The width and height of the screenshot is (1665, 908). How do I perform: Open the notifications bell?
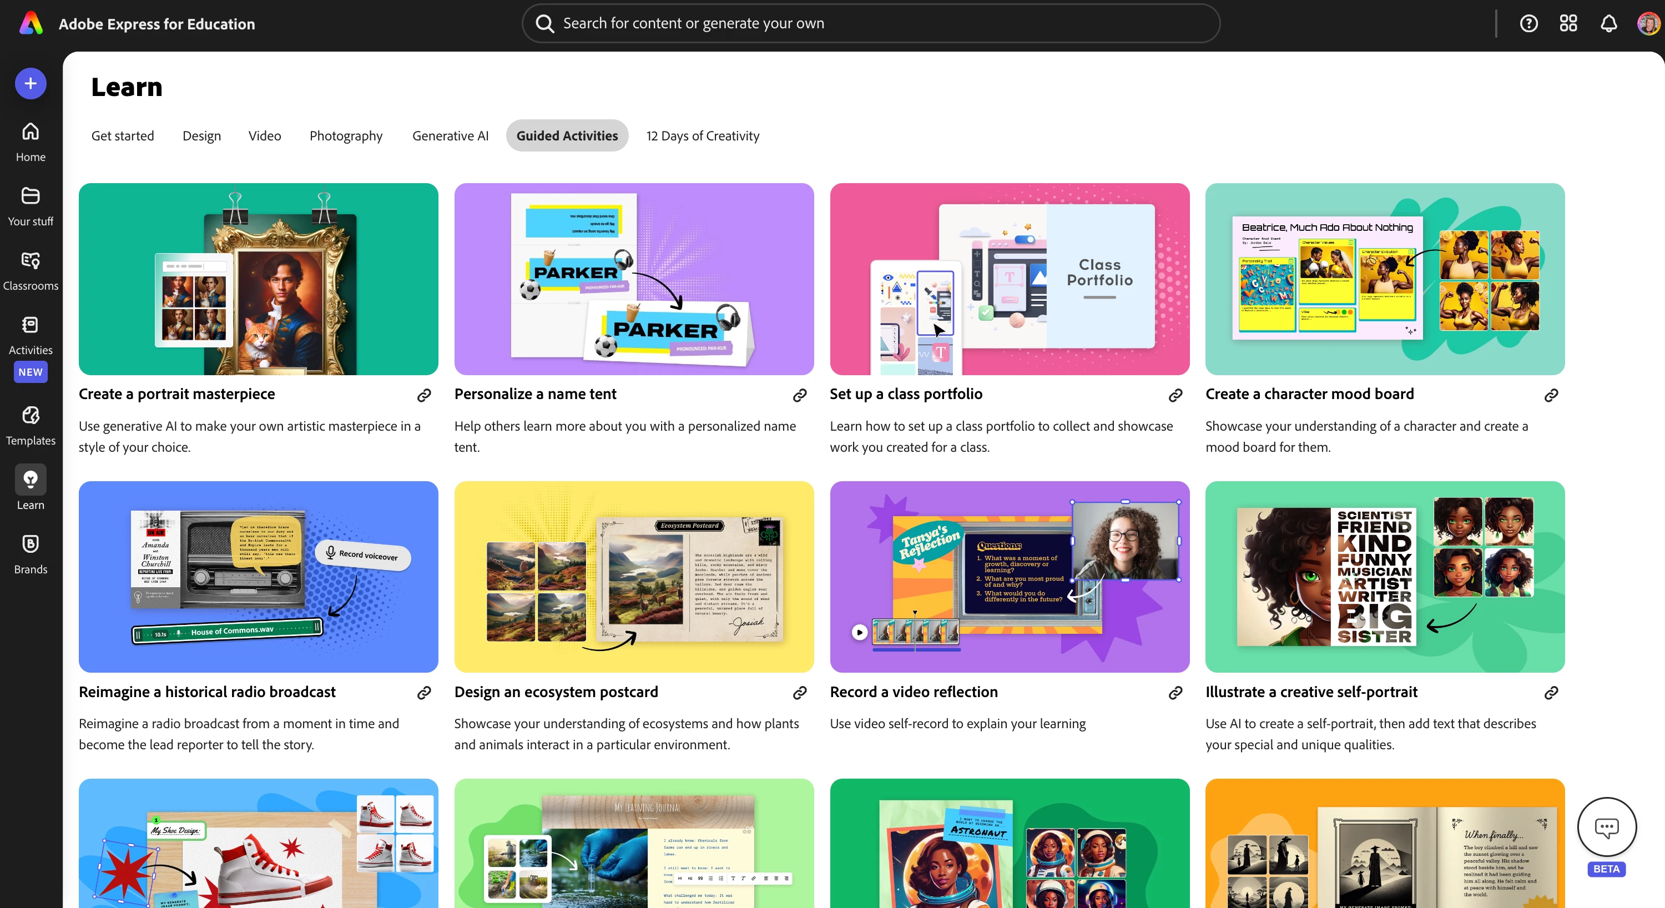click(1608, 24)
